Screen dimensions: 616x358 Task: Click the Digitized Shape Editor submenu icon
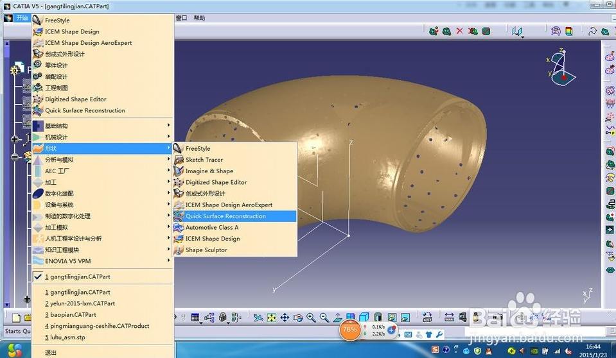179,182
